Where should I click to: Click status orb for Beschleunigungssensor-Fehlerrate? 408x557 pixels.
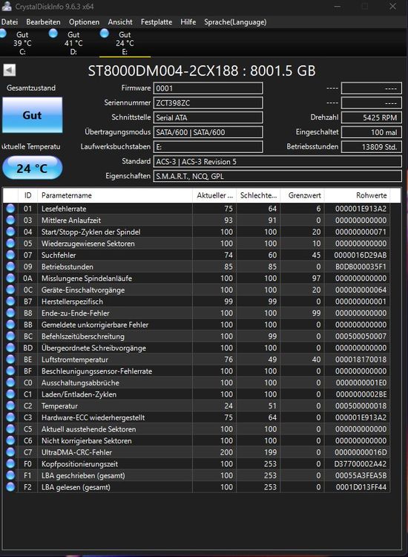(10, 371)
